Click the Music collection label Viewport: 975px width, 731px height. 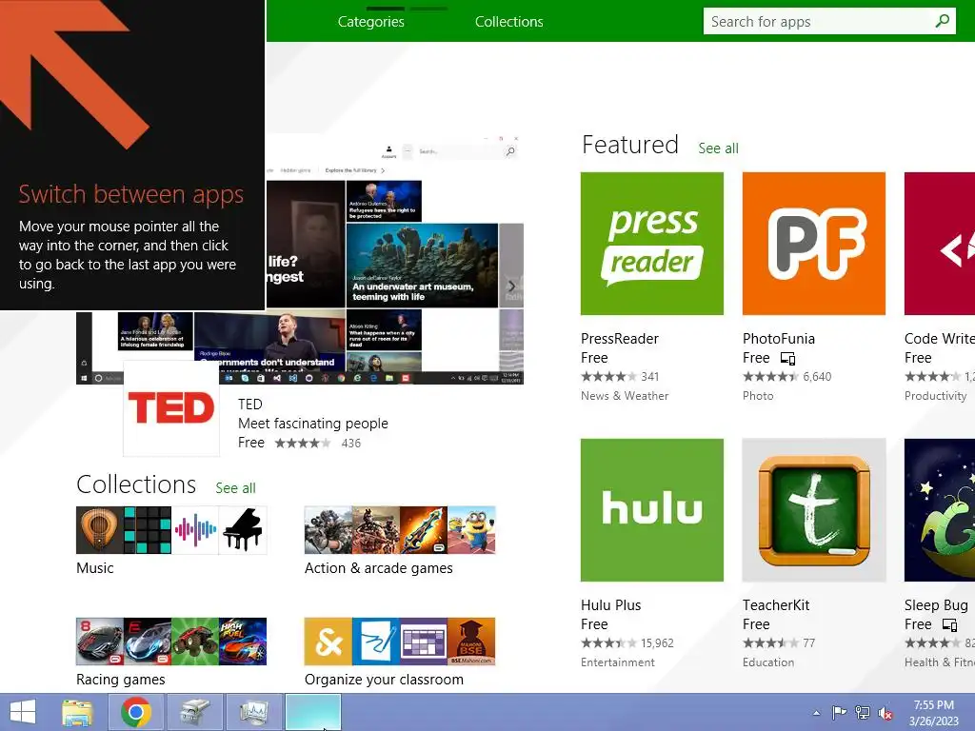coord(95,568)
